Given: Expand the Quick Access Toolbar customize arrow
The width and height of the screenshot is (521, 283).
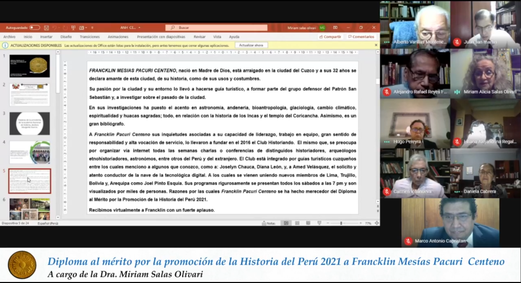Looking at the screenshot, I should [x=92, y=28].
